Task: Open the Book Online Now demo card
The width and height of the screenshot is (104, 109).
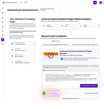Action: click(23, 56)
